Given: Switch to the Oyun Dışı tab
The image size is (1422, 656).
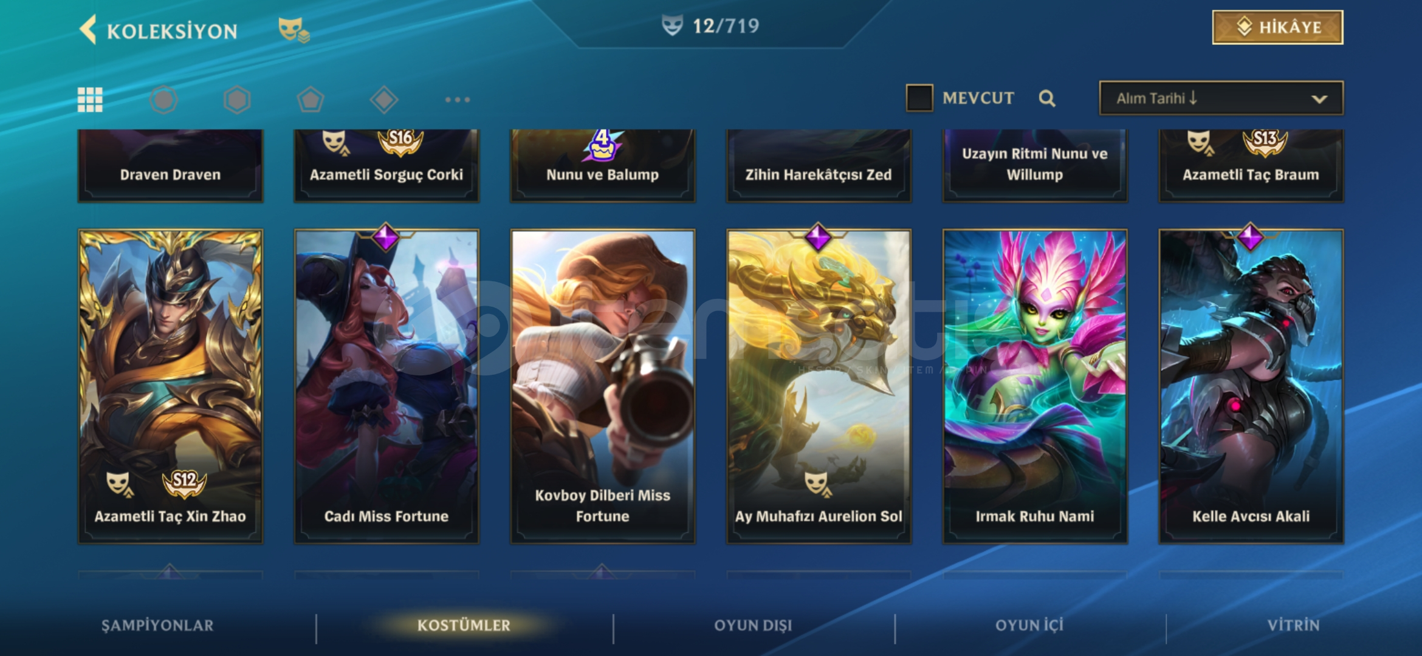Looking at the screenshot, I should pos(754,626).
